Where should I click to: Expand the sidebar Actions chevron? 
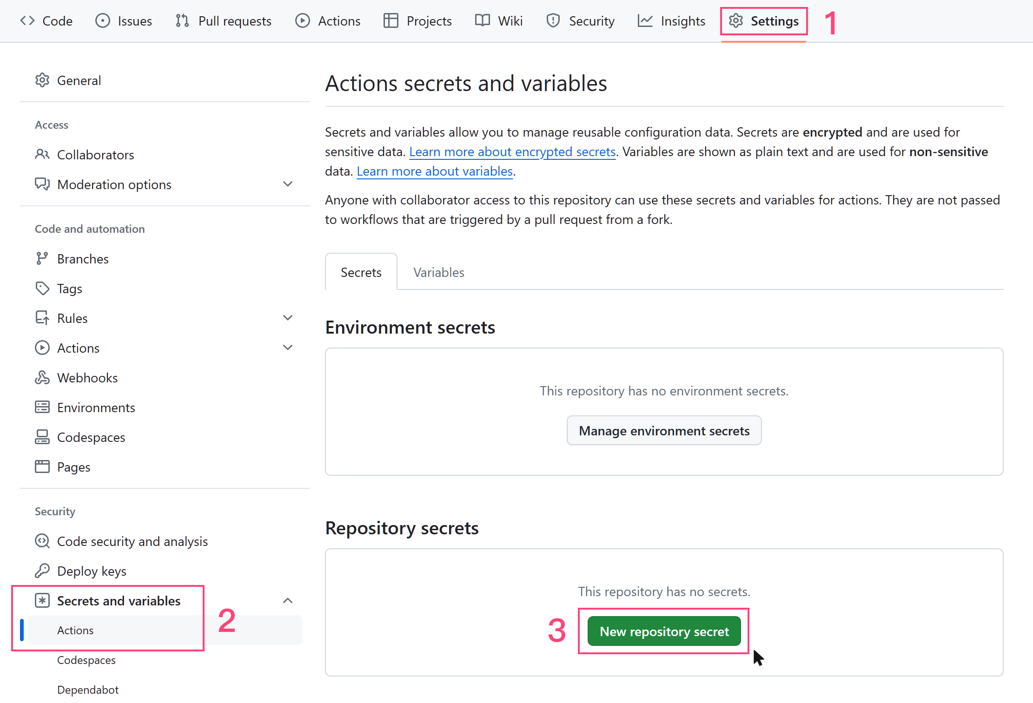(288, 348)
